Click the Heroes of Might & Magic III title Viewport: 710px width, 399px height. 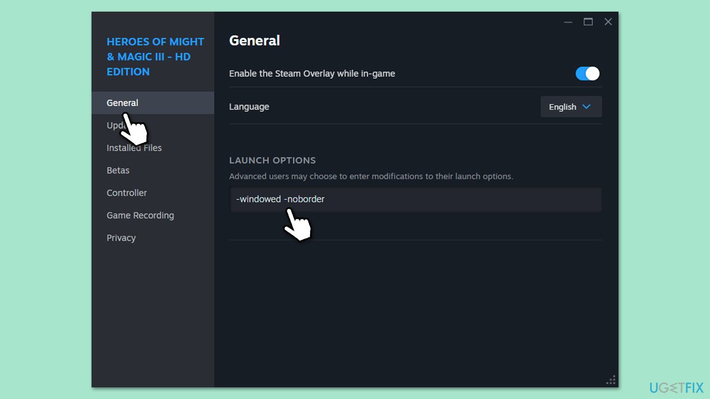click(x=155, y=57)
